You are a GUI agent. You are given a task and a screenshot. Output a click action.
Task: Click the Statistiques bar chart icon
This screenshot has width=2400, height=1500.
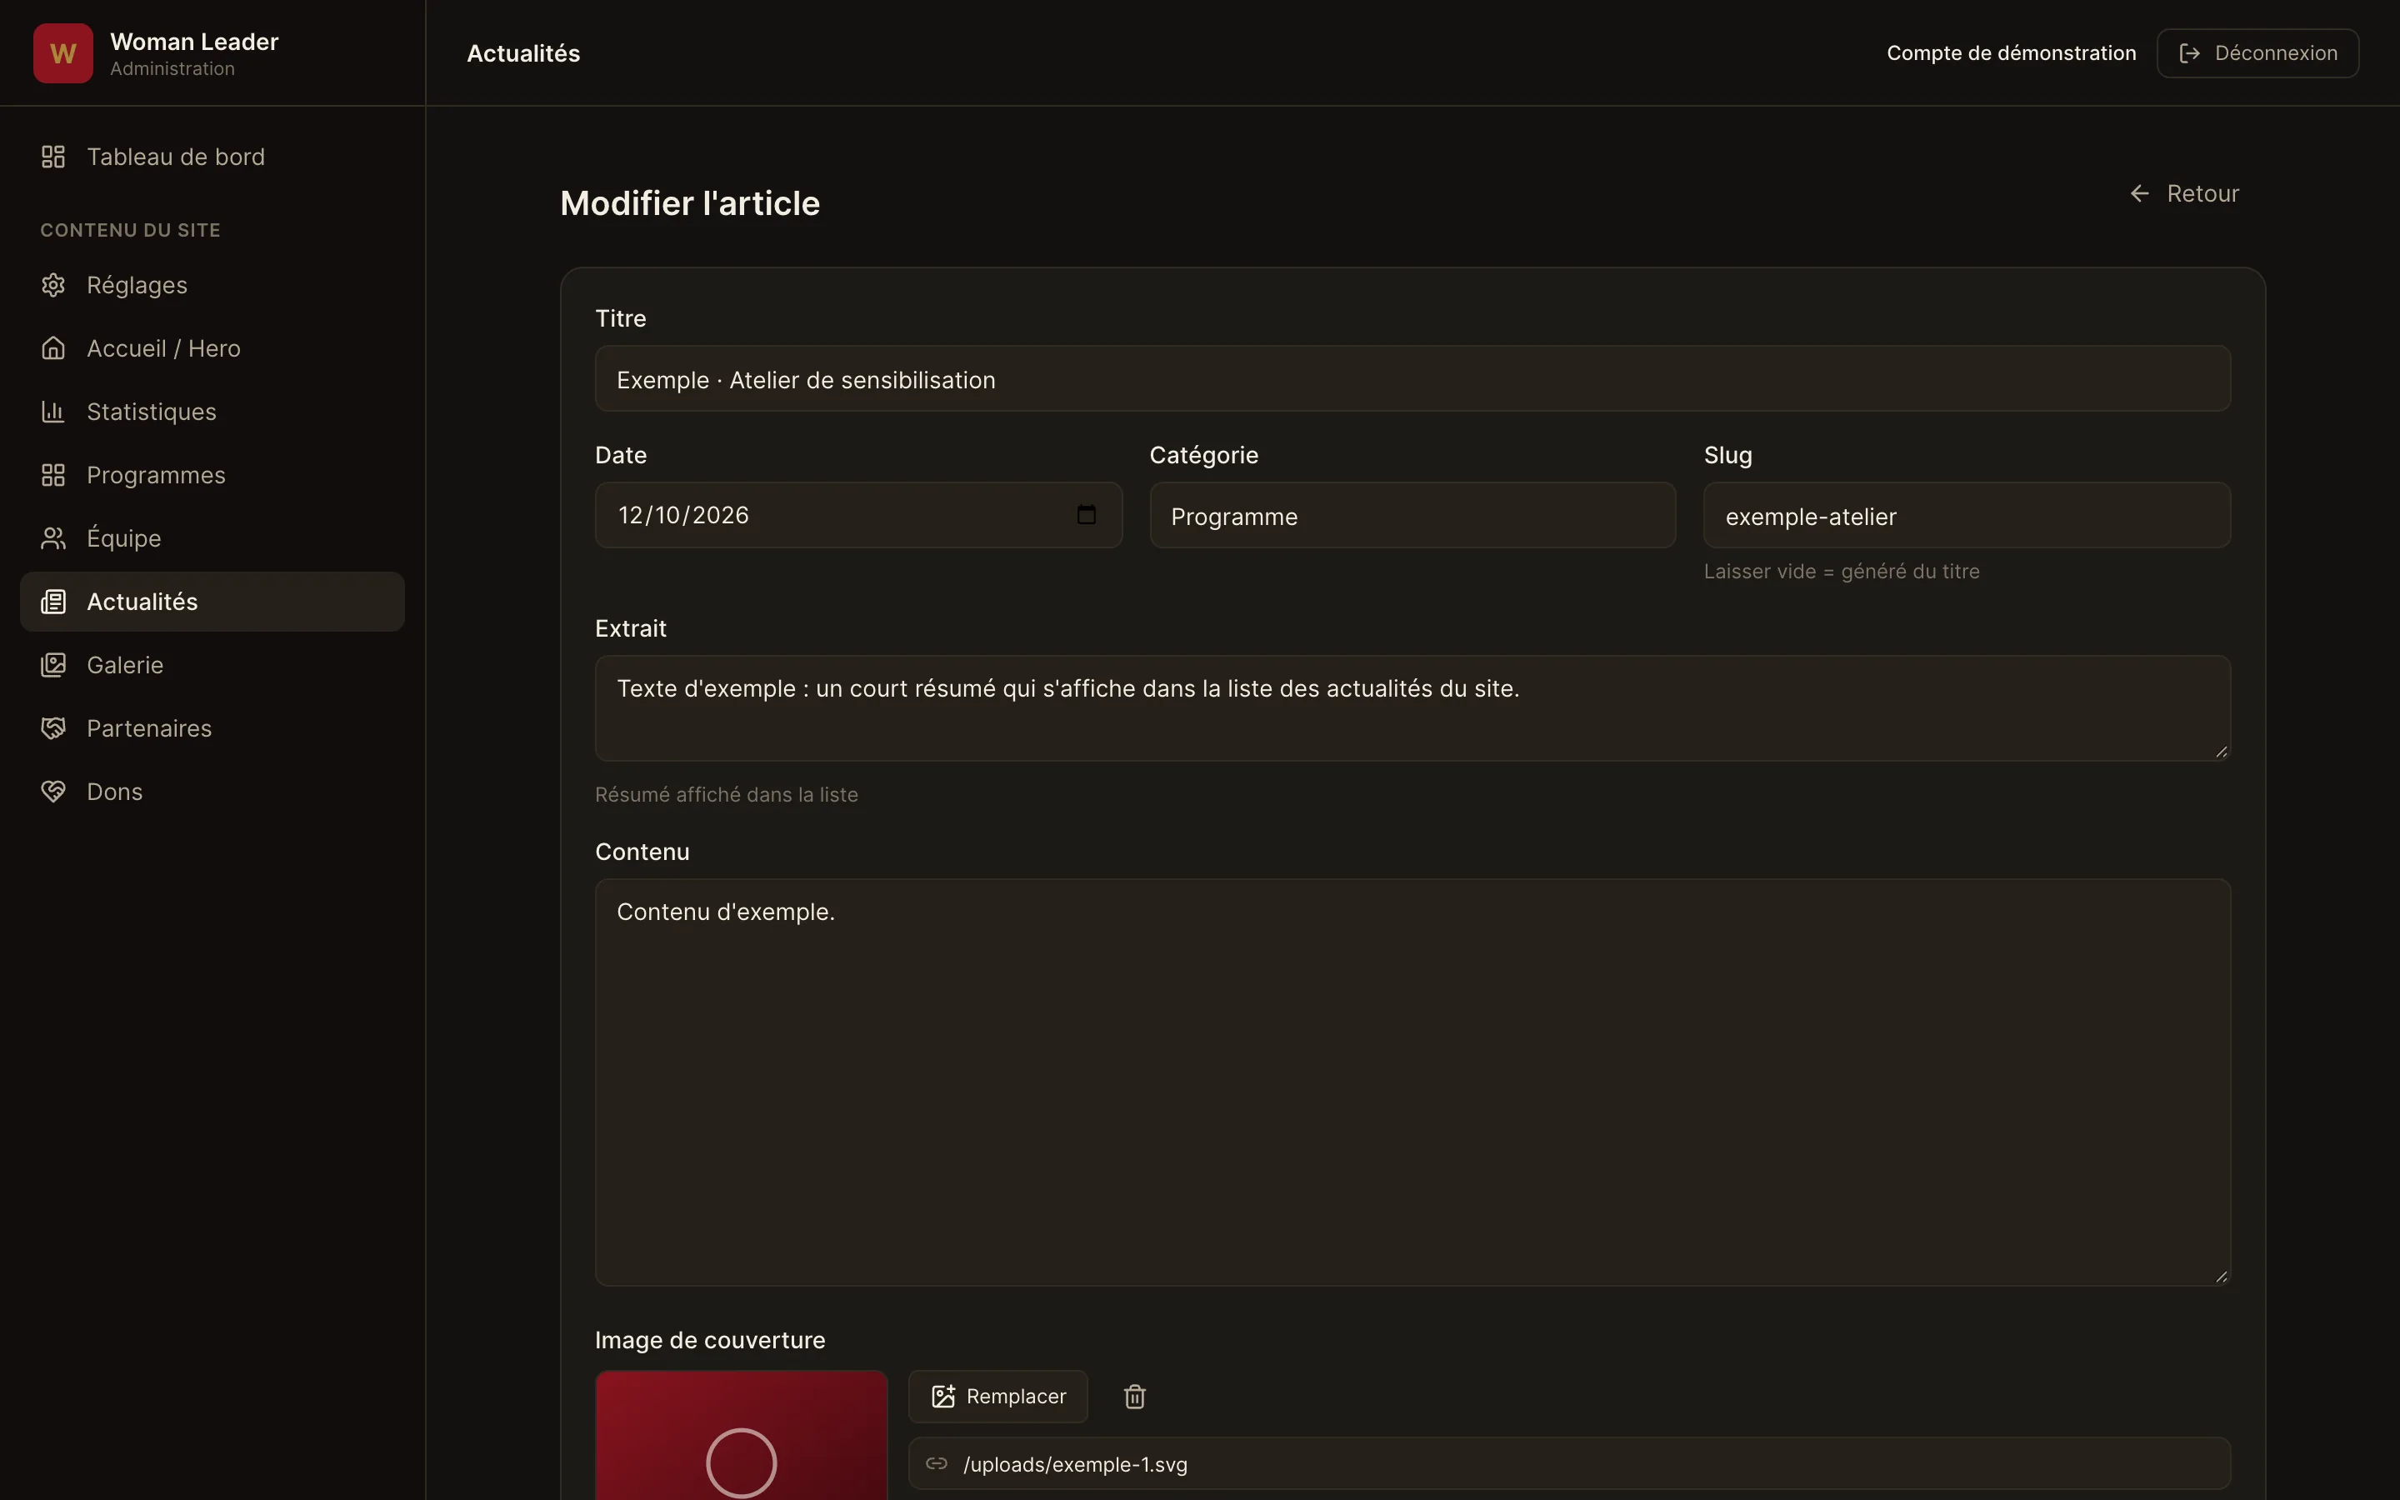click(53, 412)
